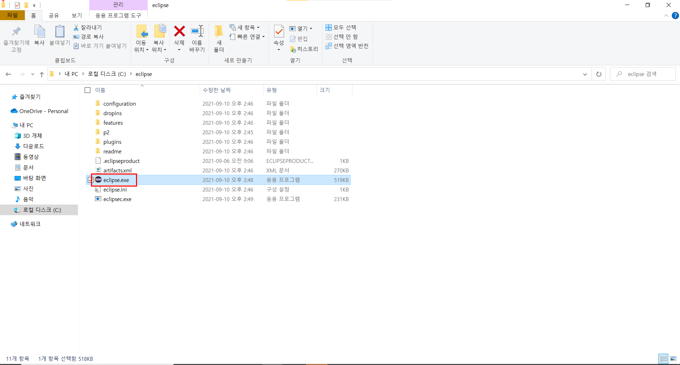Click Select none (선택 안 함)

[342, 37]
